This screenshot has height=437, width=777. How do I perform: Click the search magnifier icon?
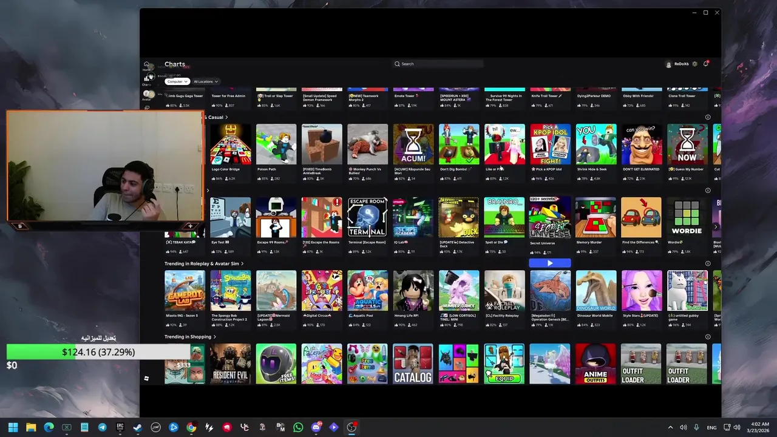(397, 64)
